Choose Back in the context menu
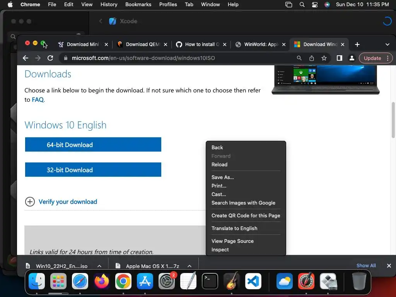The height and width of the screenshot is (297, 396). [x=246, y=147]
